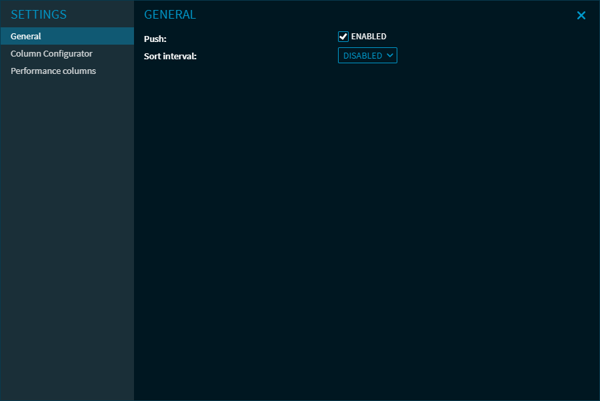Dismiss settings using the blue X icon
The image size is (600, 401).
click(581, 15)
